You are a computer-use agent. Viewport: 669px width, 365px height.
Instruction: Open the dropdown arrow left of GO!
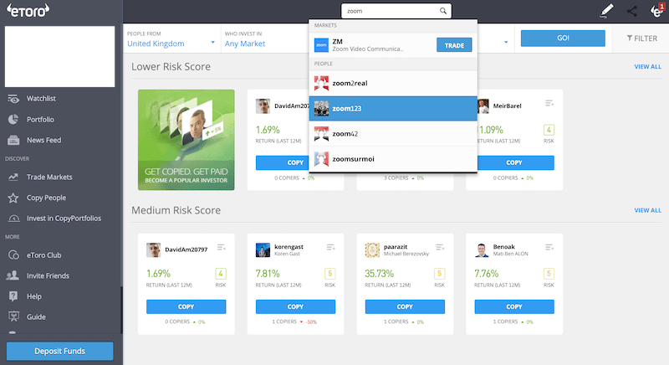506,42
